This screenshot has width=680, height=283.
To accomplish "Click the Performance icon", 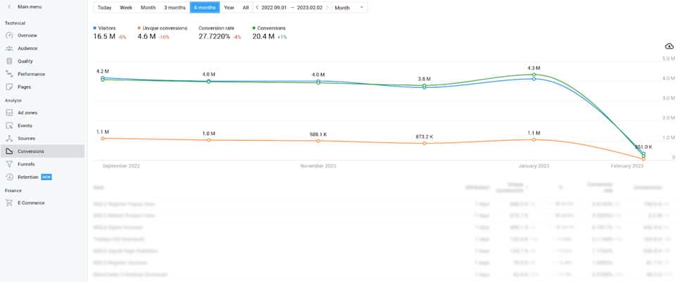I will click(x=9, y=74).
